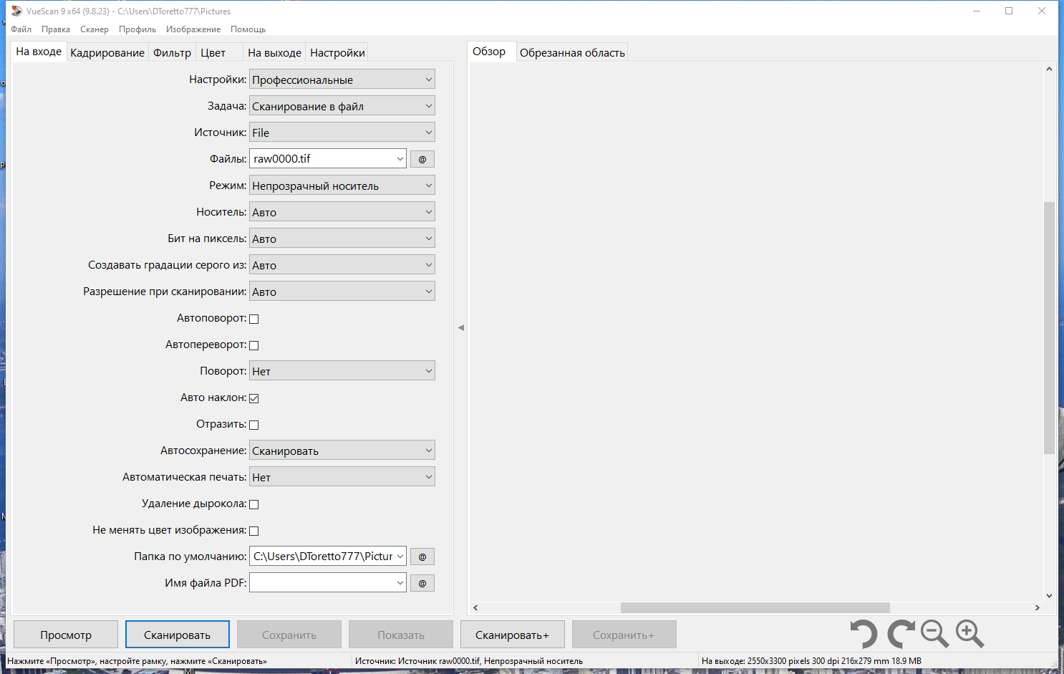1064x674 pixels.
Task: Open the Поворот dropdown
Action: point(342,371)
